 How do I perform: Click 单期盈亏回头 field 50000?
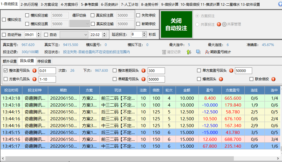pos(156,79)
